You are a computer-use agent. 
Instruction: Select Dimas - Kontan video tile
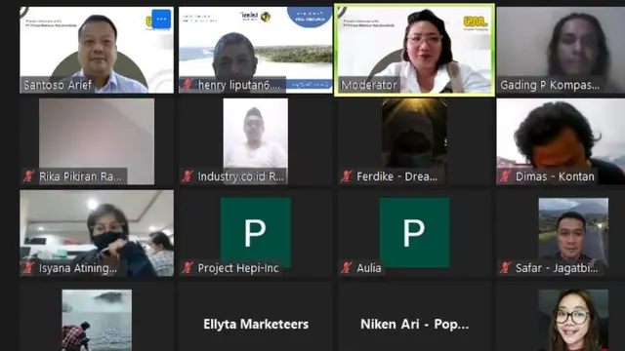click(x=561, y=141)
